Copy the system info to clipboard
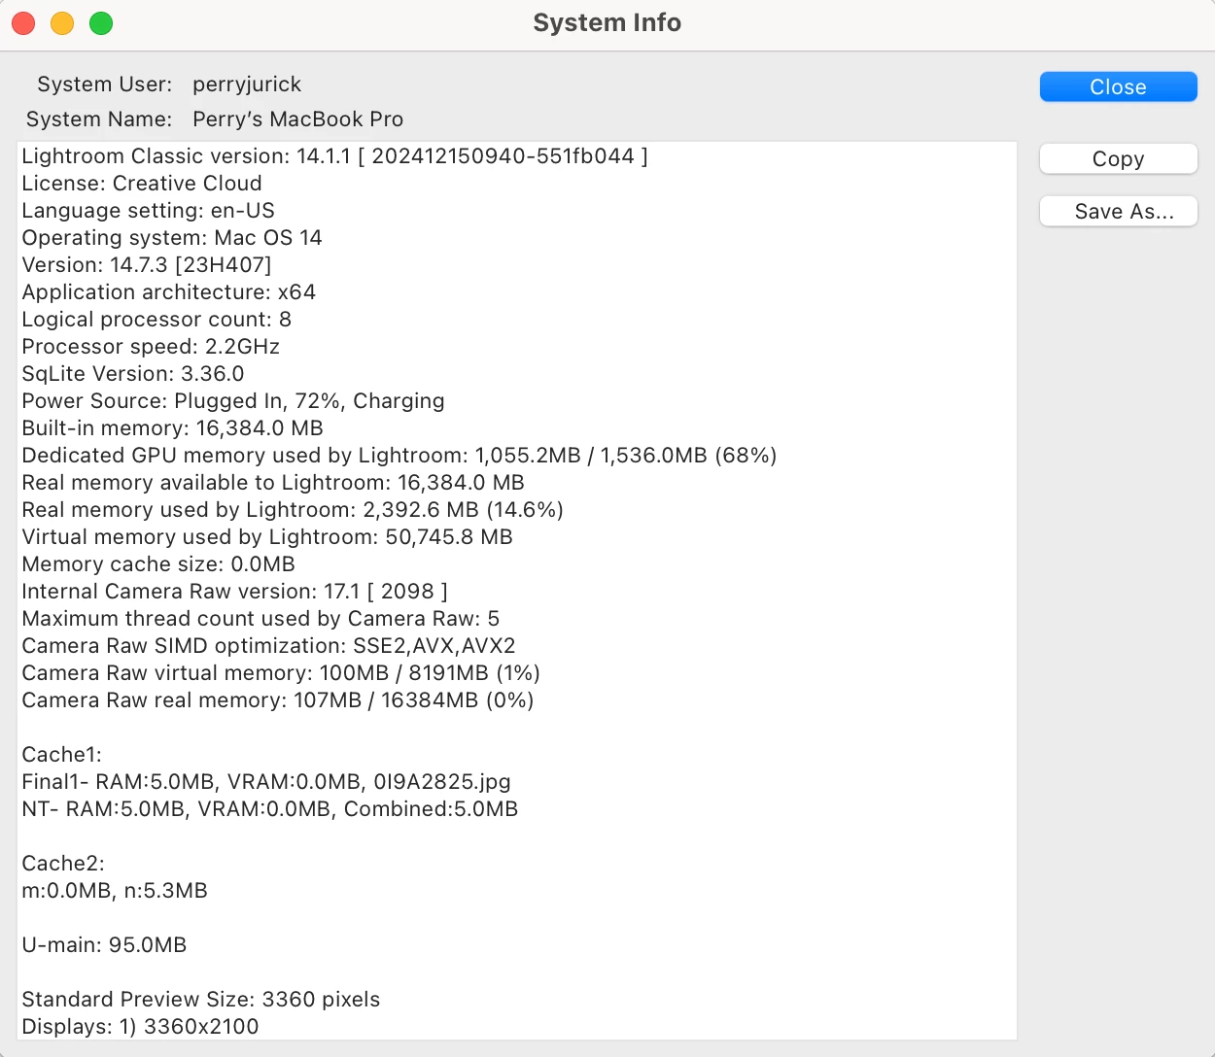The height and width of the screenshot is (1057, 1215). point(1118,158)
